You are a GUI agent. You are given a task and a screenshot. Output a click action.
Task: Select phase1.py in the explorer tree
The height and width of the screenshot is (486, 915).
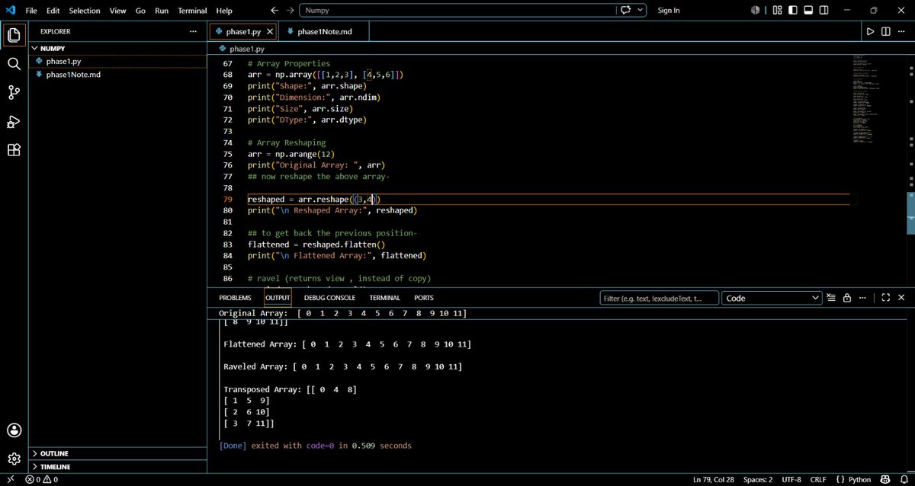point(117,61)
